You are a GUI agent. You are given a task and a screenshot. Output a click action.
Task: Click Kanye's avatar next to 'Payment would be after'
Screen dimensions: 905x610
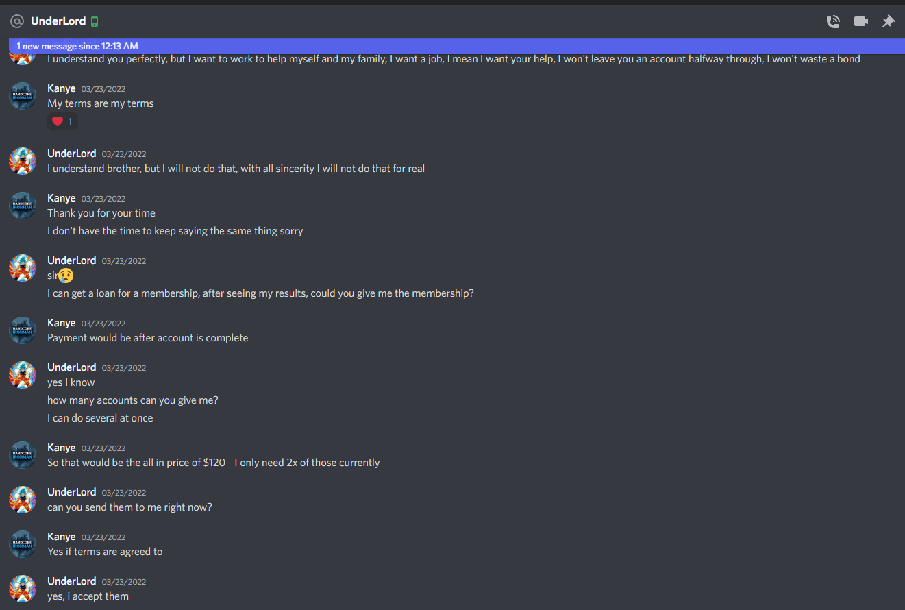pos(23,330)
